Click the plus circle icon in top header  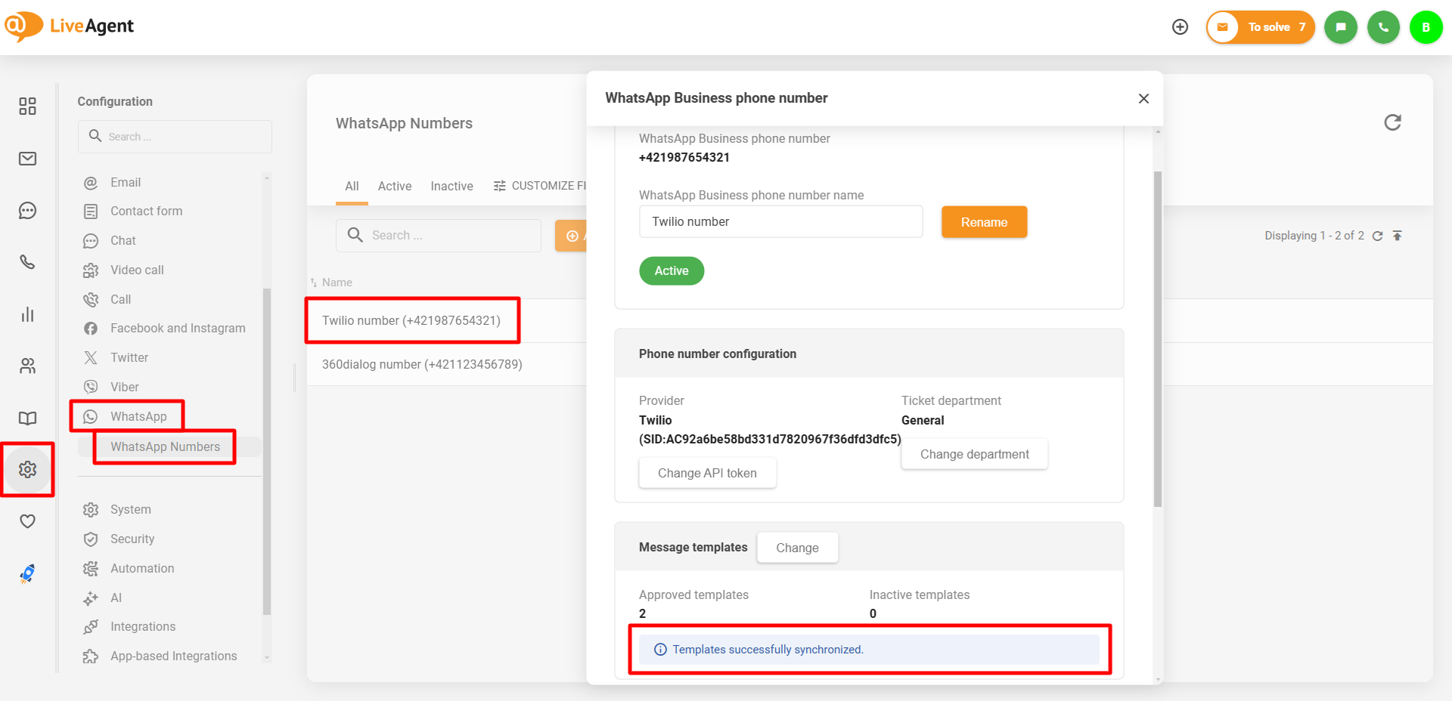[1180, 27]
